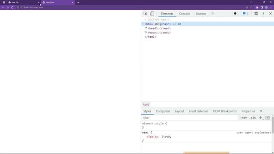Bookmark this page with the star icon

click(251, 7)
